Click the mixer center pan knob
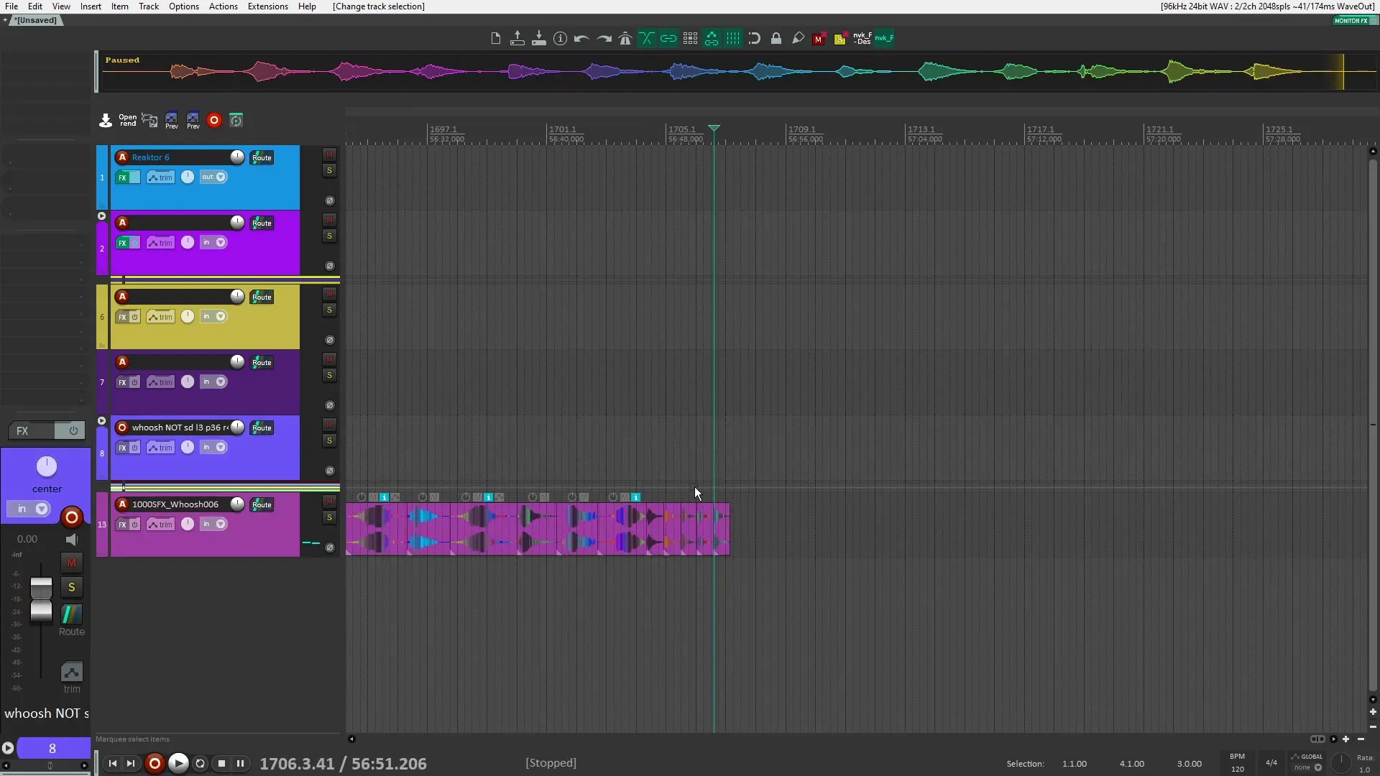This screenshot has height=776, width=1380. tap(47, 467)
